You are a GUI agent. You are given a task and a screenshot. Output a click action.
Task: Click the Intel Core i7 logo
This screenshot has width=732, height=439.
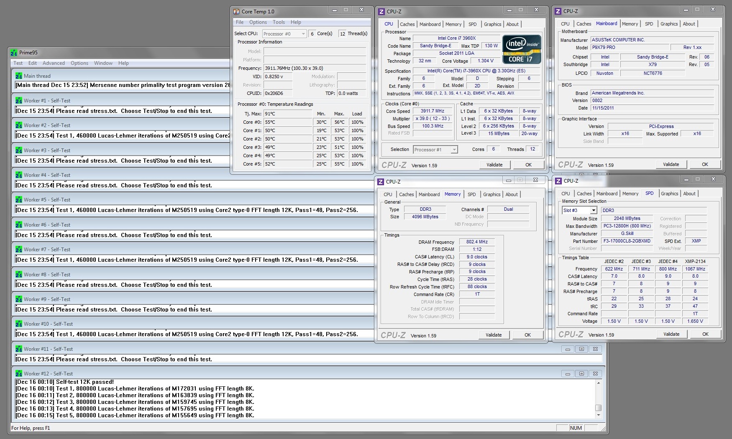(522, 49)
